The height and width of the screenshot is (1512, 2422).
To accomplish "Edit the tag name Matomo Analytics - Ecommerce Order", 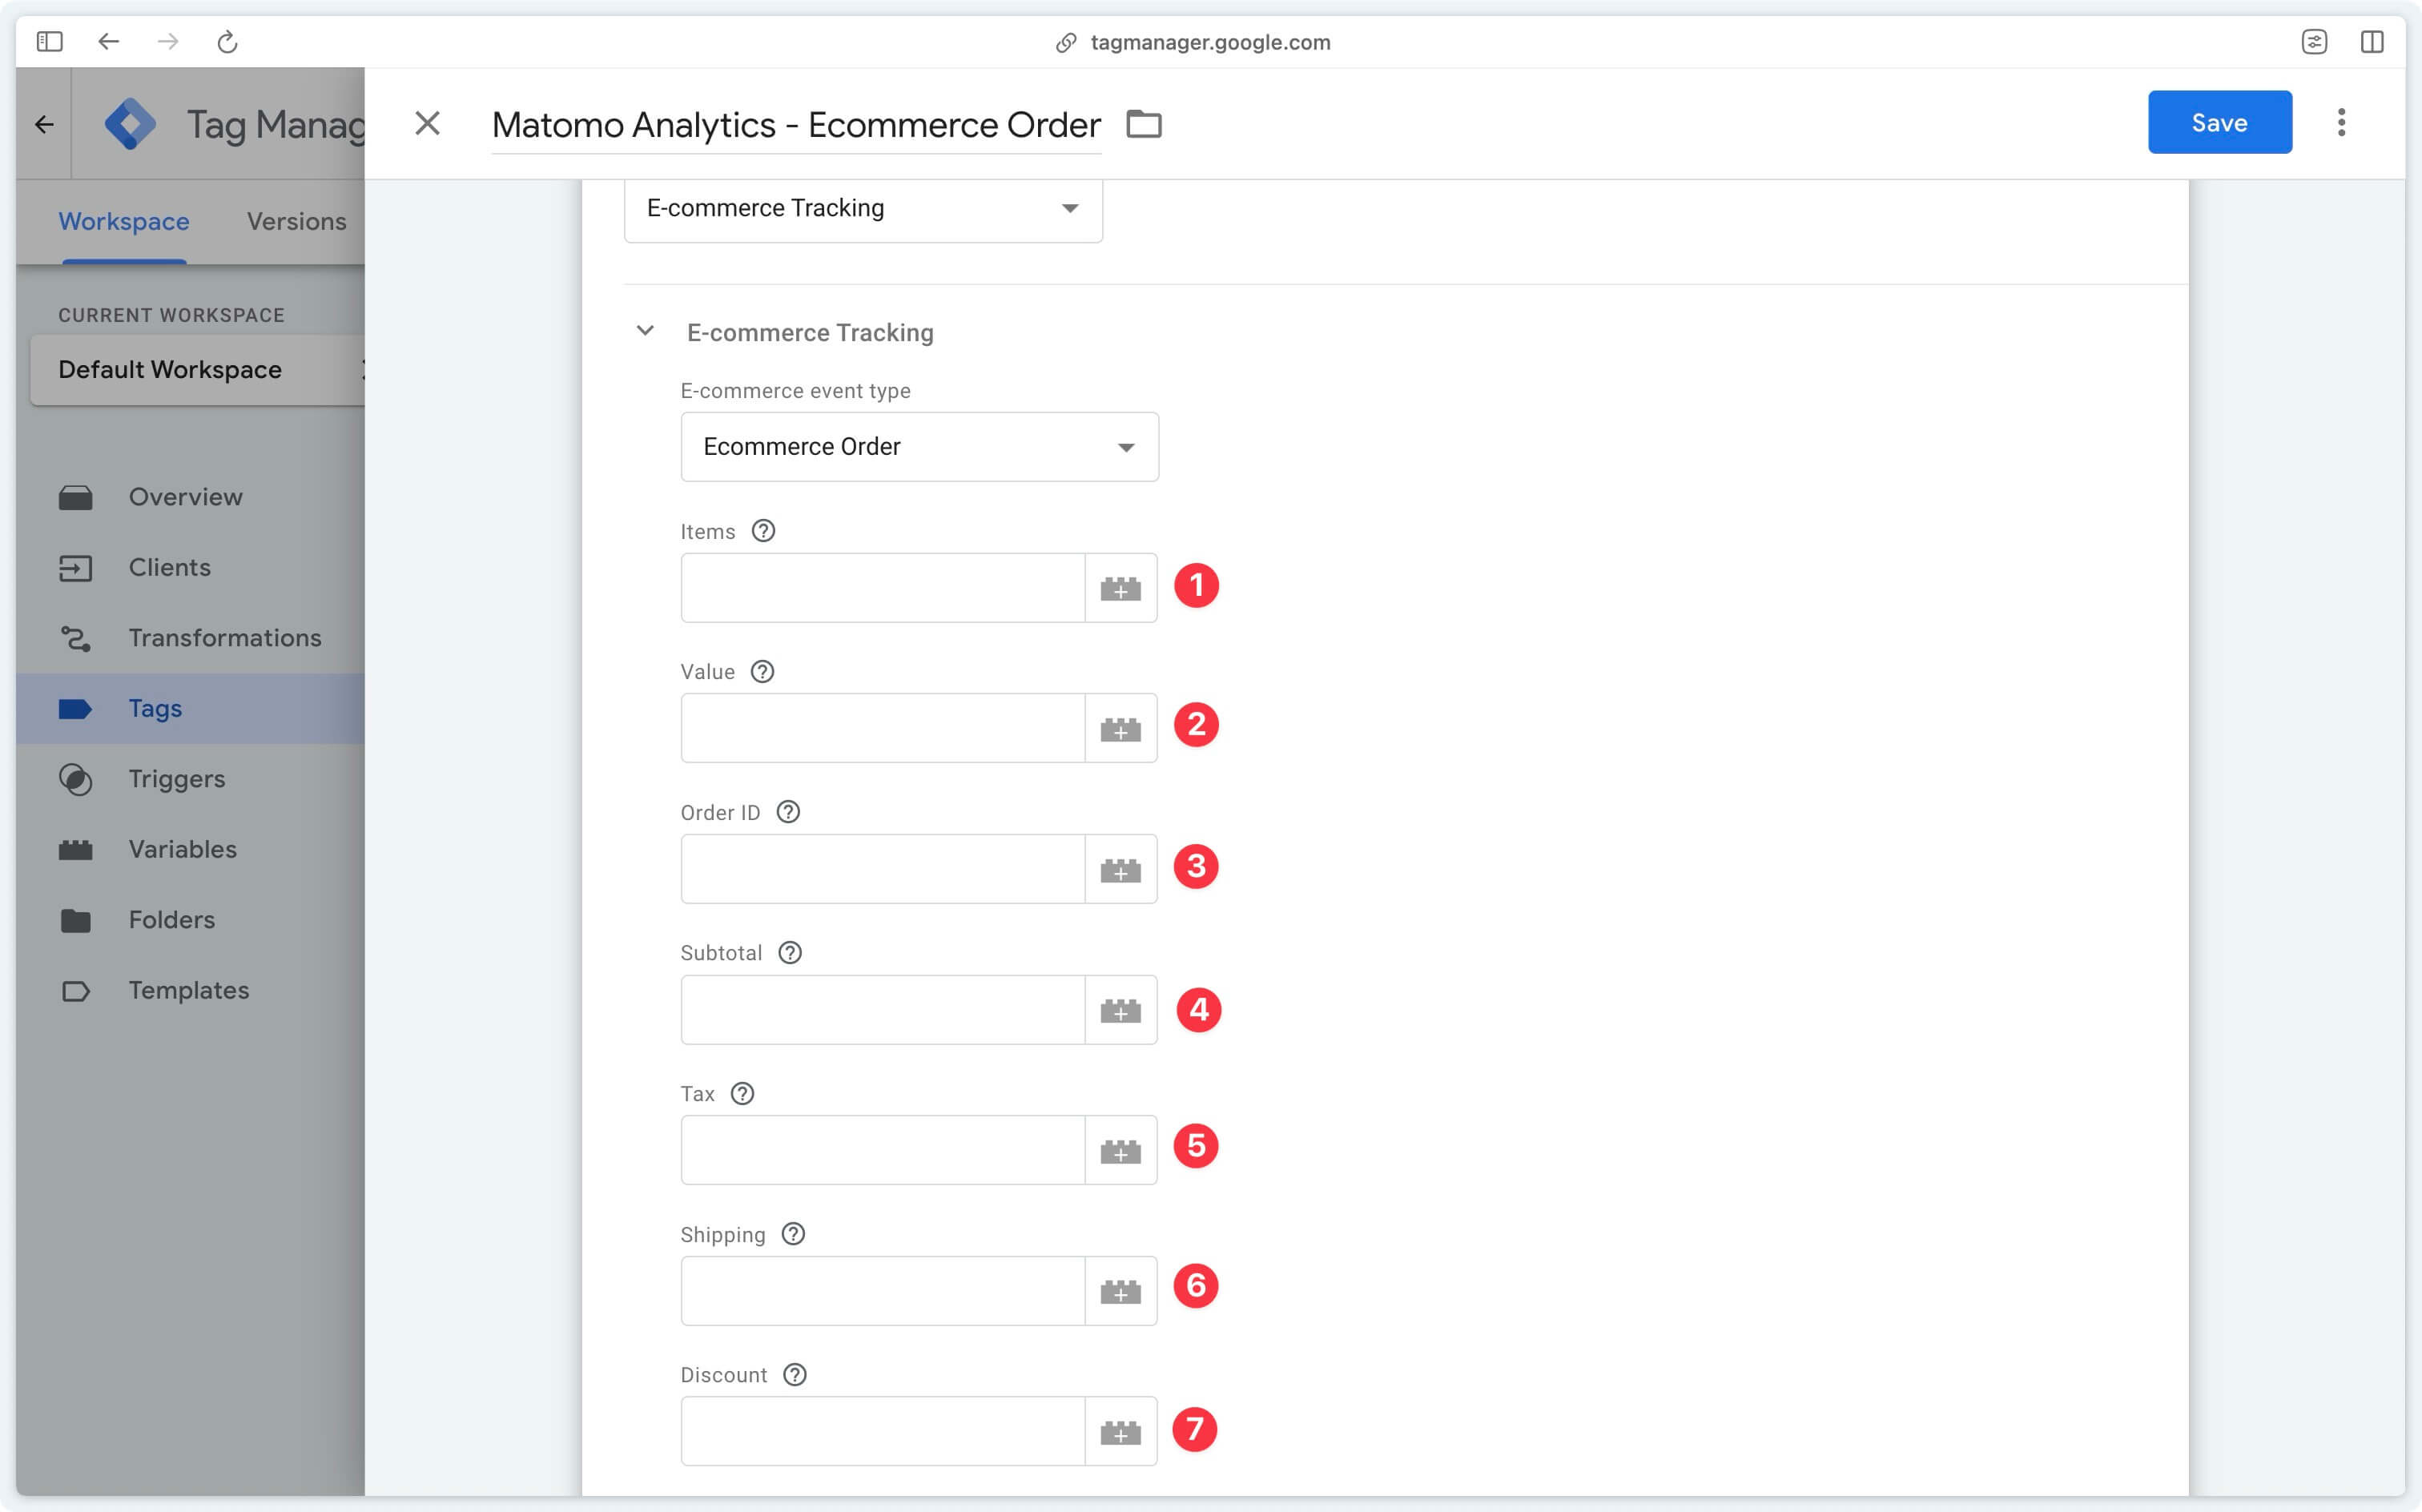I will point(796,125).
